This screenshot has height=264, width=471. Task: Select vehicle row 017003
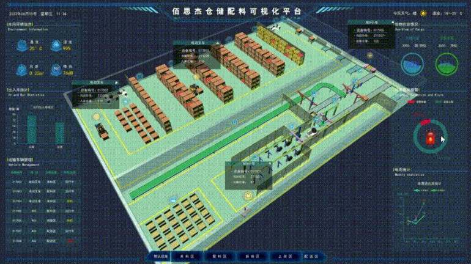tap(43, 191)
